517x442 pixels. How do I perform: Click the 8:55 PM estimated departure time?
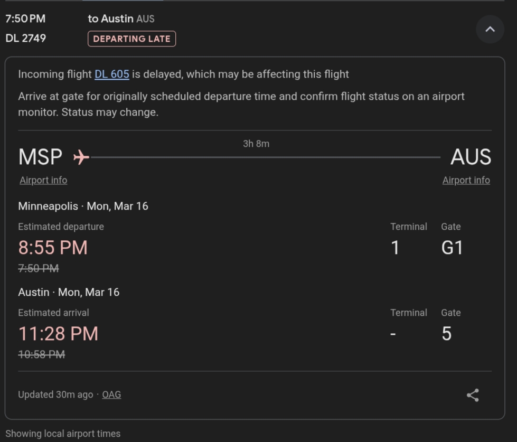pyautogui.click(x=53, y=247)
